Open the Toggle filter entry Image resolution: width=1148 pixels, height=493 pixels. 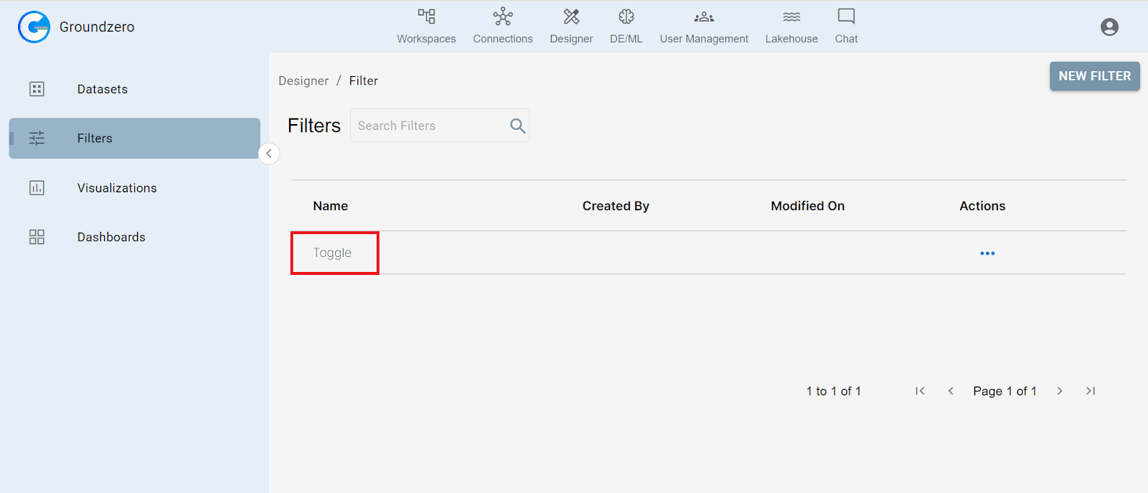pyautogui.click(x=332, y=253)
